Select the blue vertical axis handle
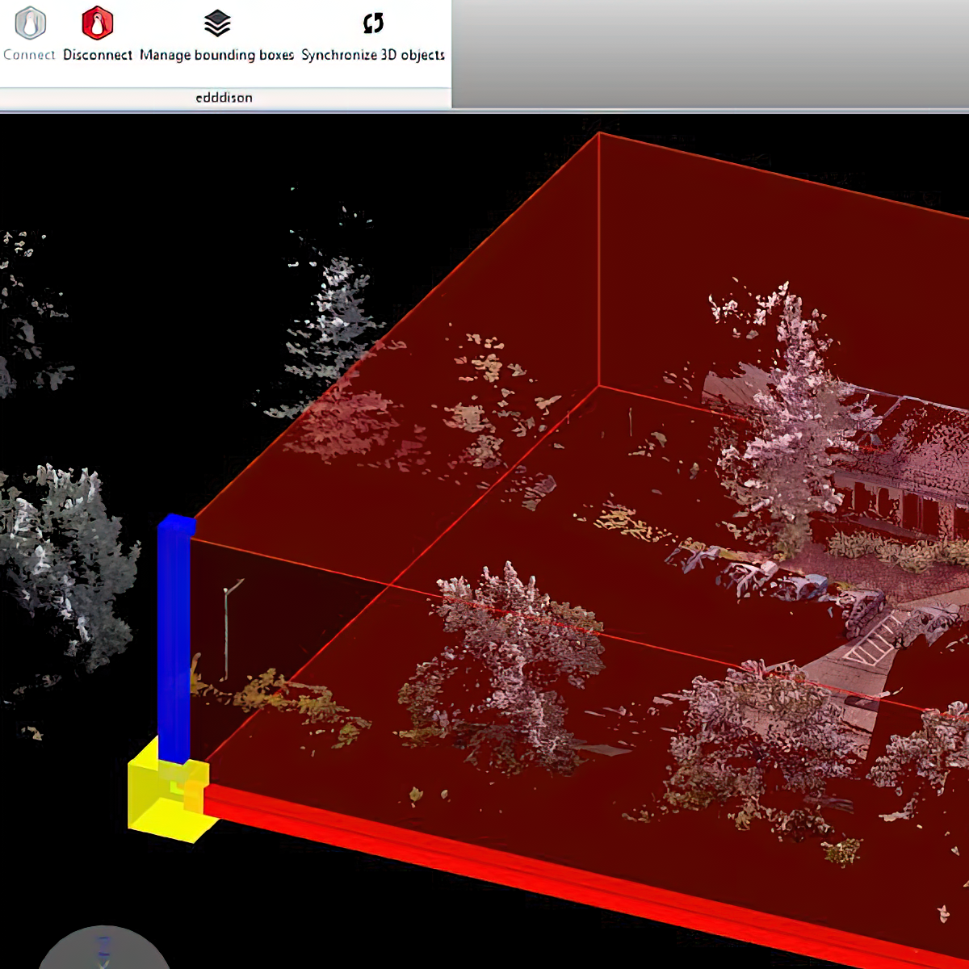 pyautogui.click(x=175, y=638)
